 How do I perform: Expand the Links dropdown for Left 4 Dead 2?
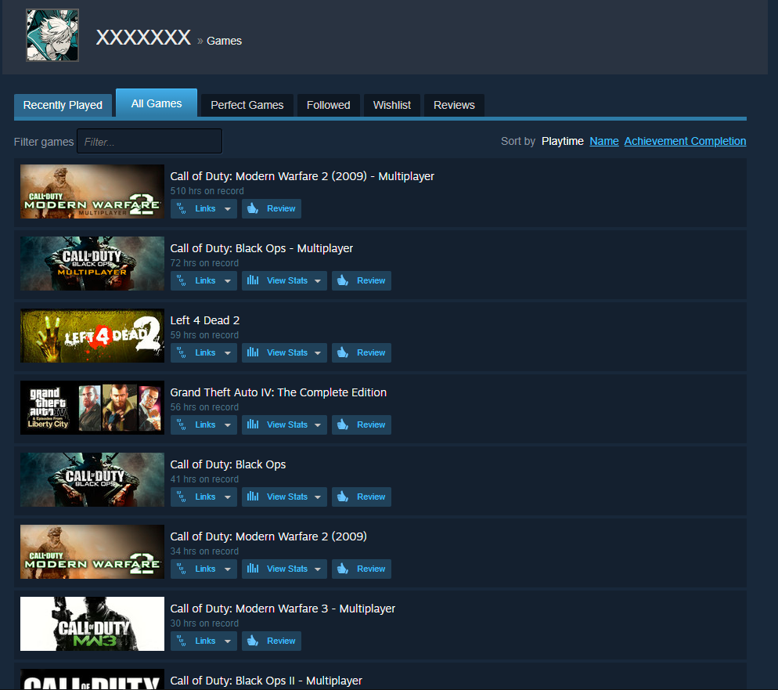click(x=227, y=352)
